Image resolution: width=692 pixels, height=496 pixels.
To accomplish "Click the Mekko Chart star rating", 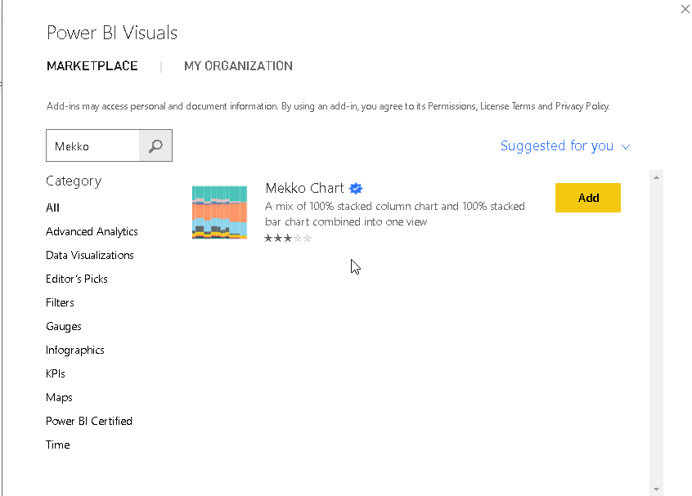I will (x=288, y=239).
